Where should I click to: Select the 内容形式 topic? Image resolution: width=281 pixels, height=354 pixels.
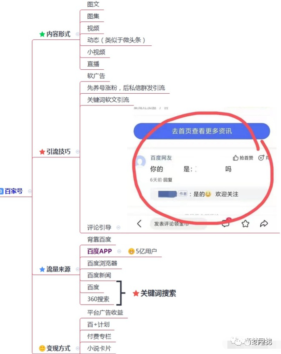point(58,34)
